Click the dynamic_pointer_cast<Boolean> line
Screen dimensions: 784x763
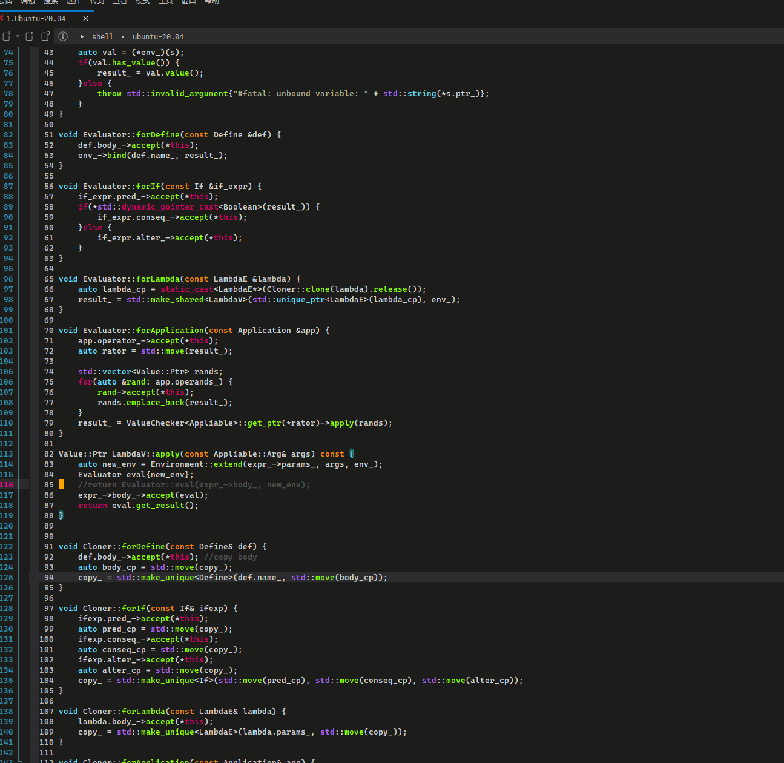[x=199, y=207]
